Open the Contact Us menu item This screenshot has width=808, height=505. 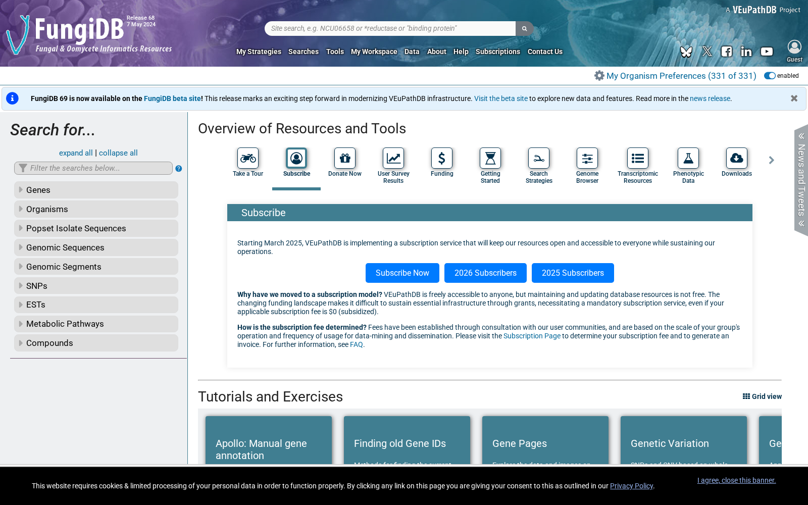click(x=545, y=52)
